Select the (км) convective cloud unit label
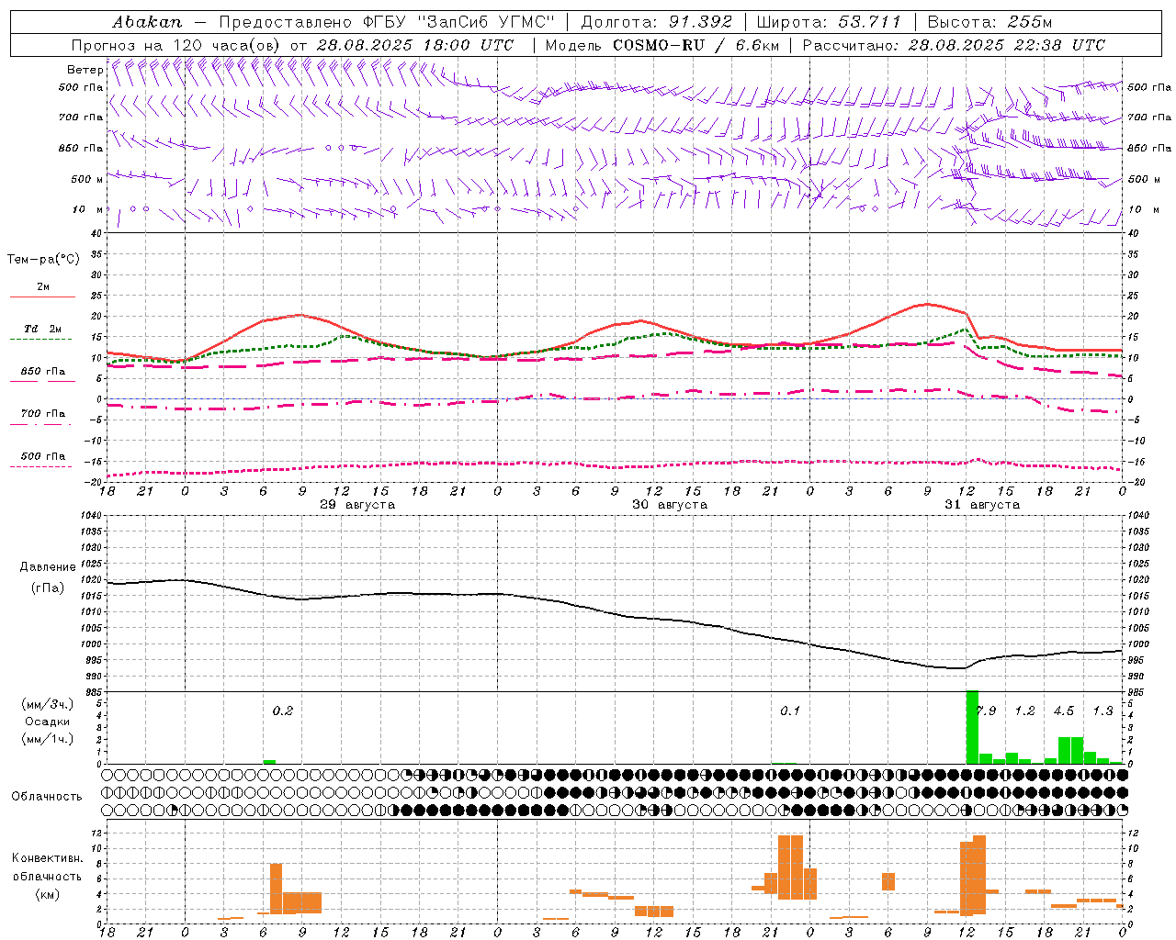 [x=47, y=894]
